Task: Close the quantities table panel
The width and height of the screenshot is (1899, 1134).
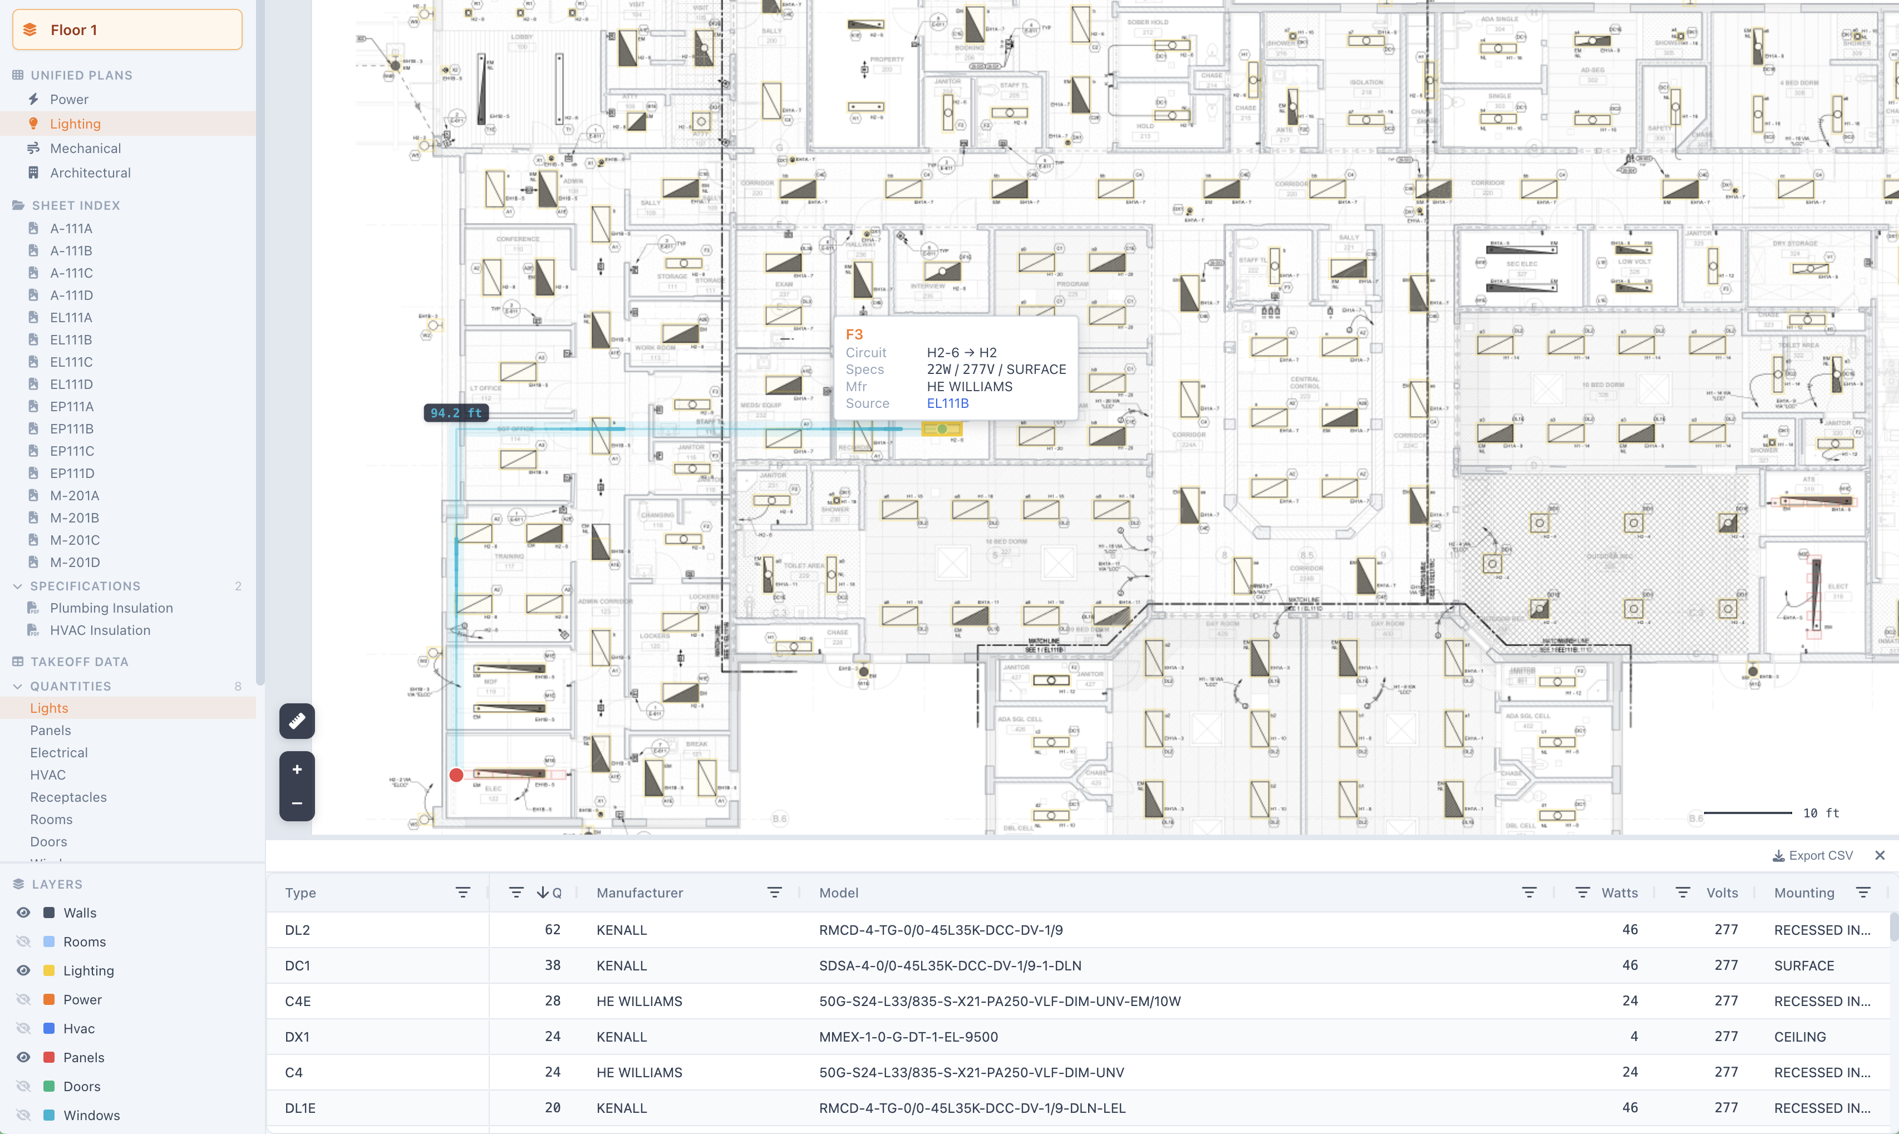Action: point(1880,856)
